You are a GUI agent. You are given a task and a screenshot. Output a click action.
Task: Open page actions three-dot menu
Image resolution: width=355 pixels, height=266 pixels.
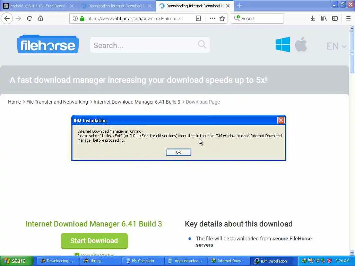pos(213,18)
